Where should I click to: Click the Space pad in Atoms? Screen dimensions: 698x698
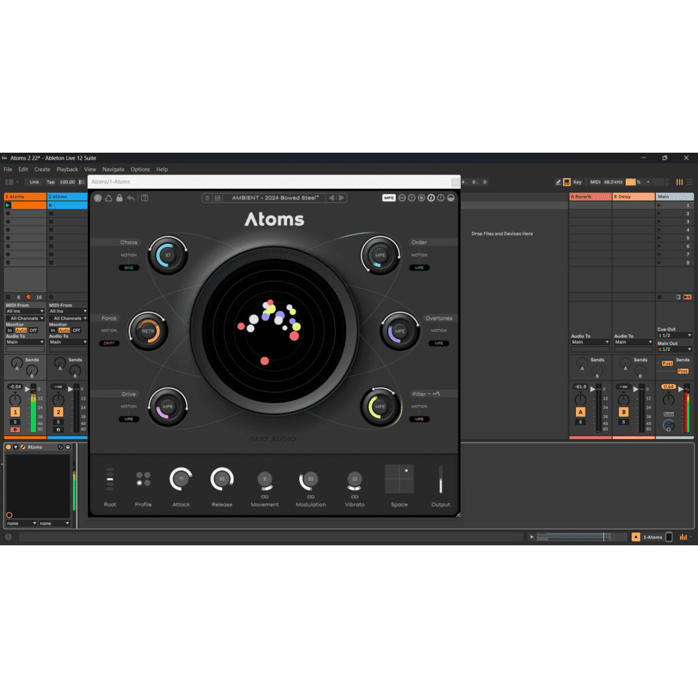click(399, 479)
